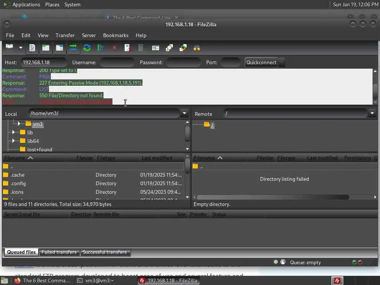Viewport: 380px width, 285px height.
Task: Open the Site Manager icon
Action: (9, 47)
